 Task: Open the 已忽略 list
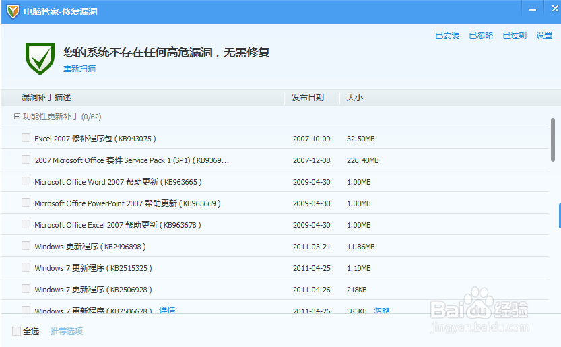point(481,36)
